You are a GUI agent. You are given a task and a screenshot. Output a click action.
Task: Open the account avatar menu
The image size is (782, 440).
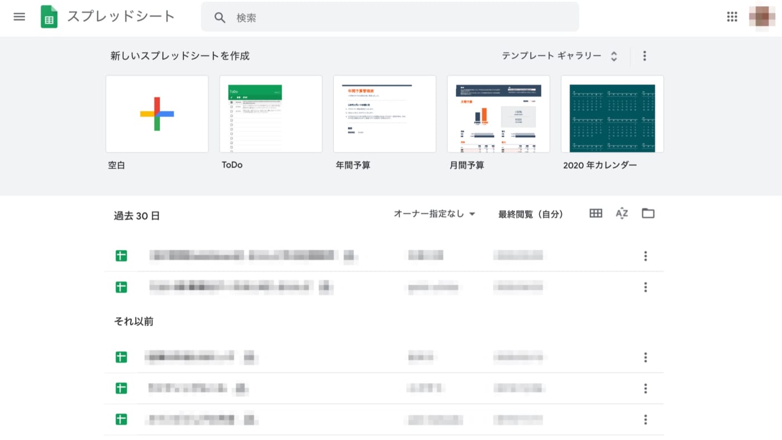(x=762, y=17)
